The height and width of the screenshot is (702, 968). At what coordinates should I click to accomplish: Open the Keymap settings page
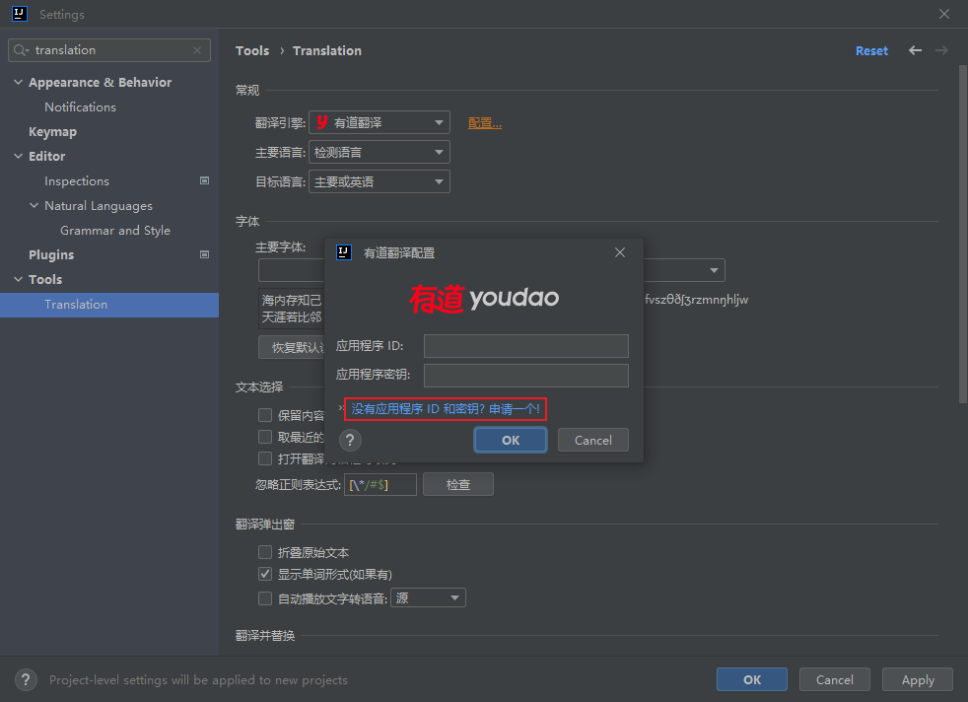click(52, 131)
